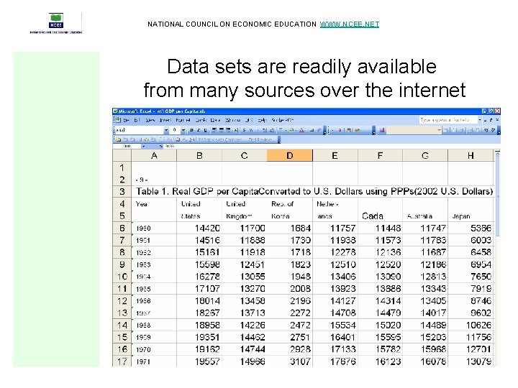Open the File menu in Excel
Screen dimensions: 518x388
click(x=126, y=121)
